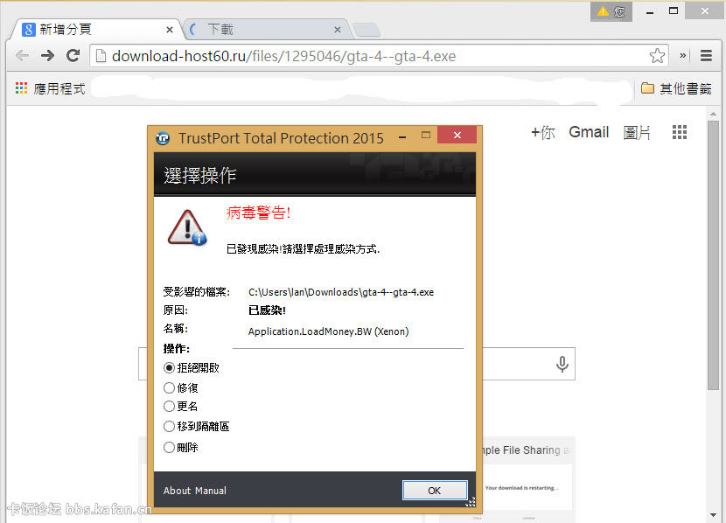Click the Application.LoadMoney.BW (Xenon) threat name
This screenshot has height=523, width=726.
tap(328, 331)
